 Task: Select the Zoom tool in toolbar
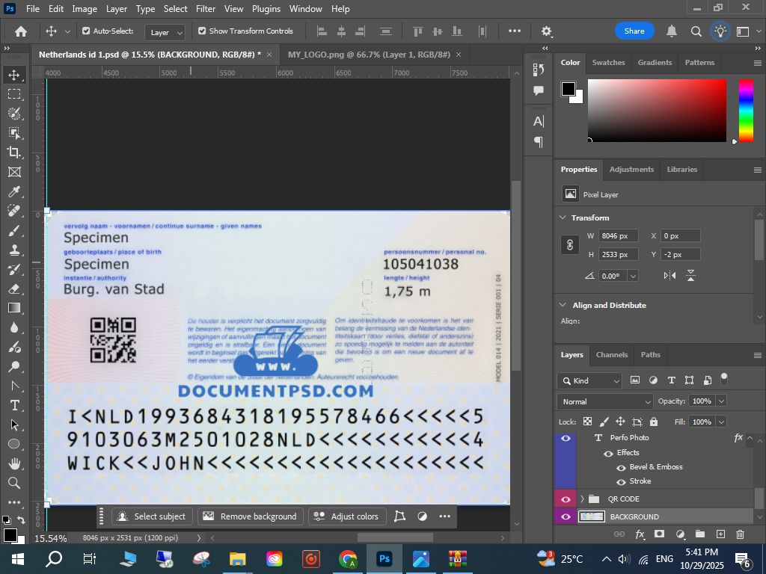(14, 483)
